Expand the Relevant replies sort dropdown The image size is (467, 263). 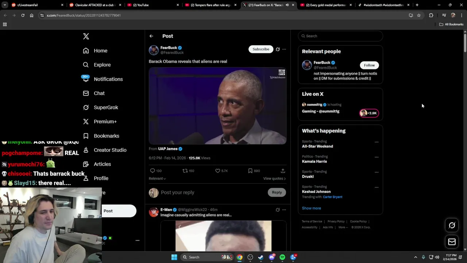click(x=157, y=179)
